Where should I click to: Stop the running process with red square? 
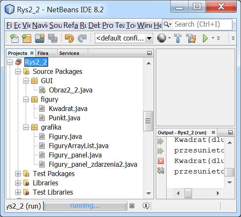161,161
